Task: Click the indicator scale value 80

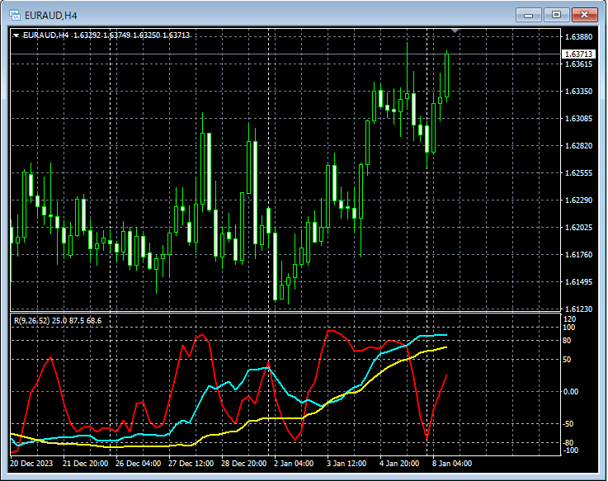Action: 567,341
